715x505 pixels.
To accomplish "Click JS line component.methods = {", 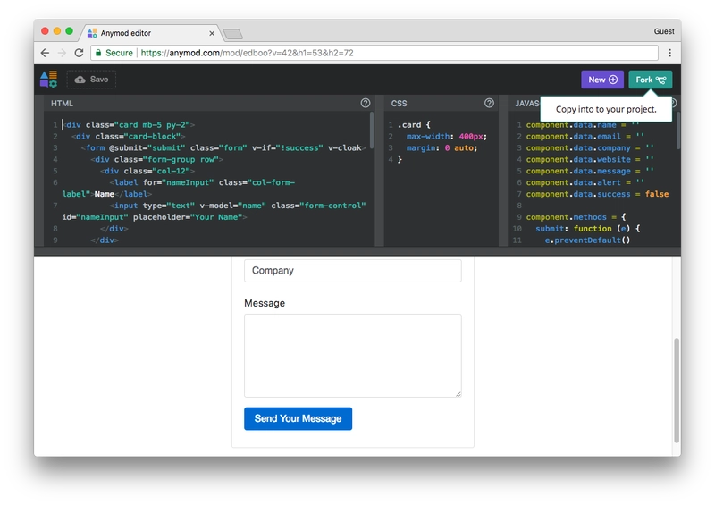I will (576, 217).
